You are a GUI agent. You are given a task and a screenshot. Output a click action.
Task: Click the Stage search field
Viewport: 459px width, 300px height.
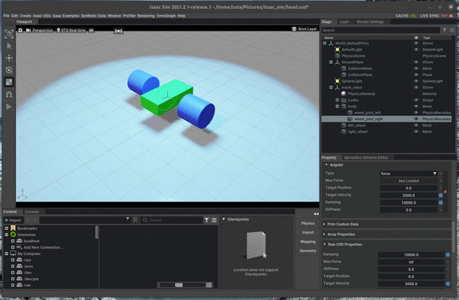[381, 30]
